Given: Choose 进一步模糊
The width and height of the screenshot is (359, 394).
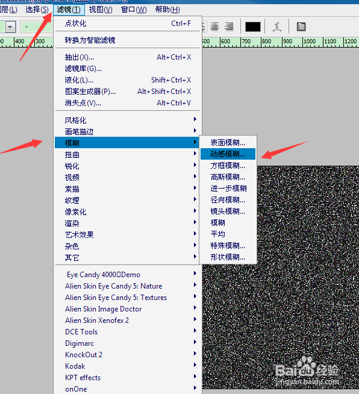Looking at the screenshot, I should [228, 188].
